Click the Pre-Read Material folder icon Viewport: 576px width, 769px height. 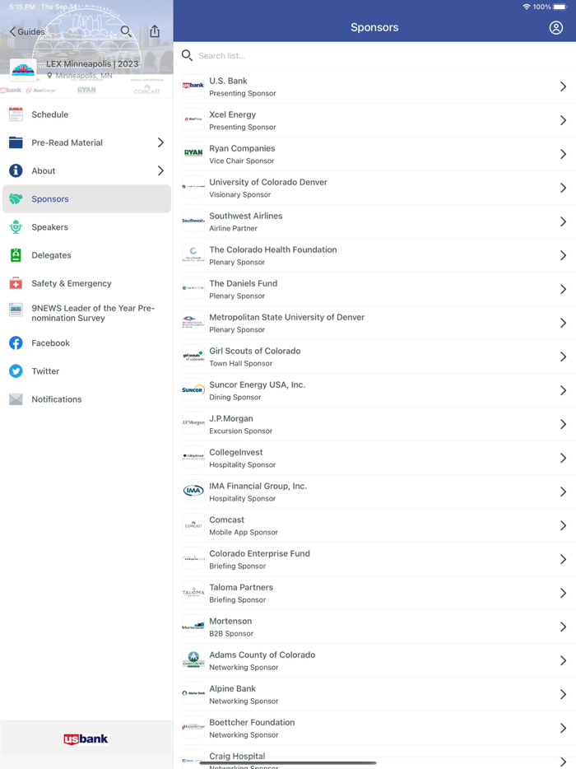[x=16, y=142]
